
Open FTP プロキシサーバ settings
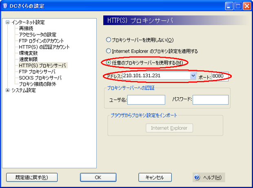(37, 72)
